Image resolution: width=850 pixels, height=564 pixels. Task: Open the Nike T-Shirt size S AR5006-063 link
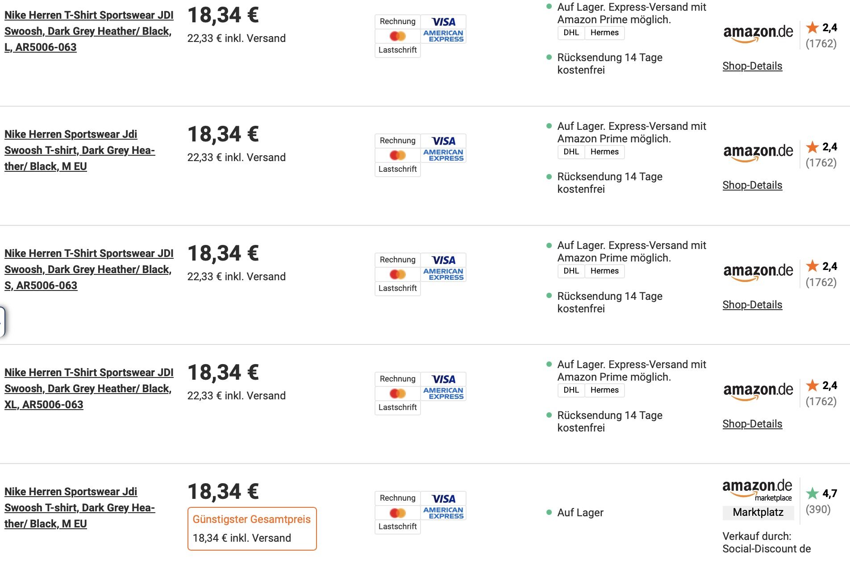[x=89, y=270]
